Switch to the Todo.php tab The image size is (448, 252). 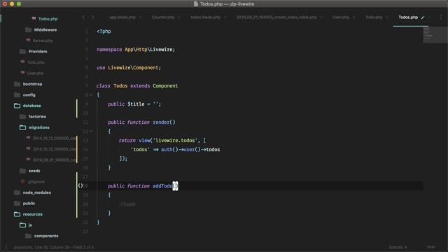tap(374, 17)
